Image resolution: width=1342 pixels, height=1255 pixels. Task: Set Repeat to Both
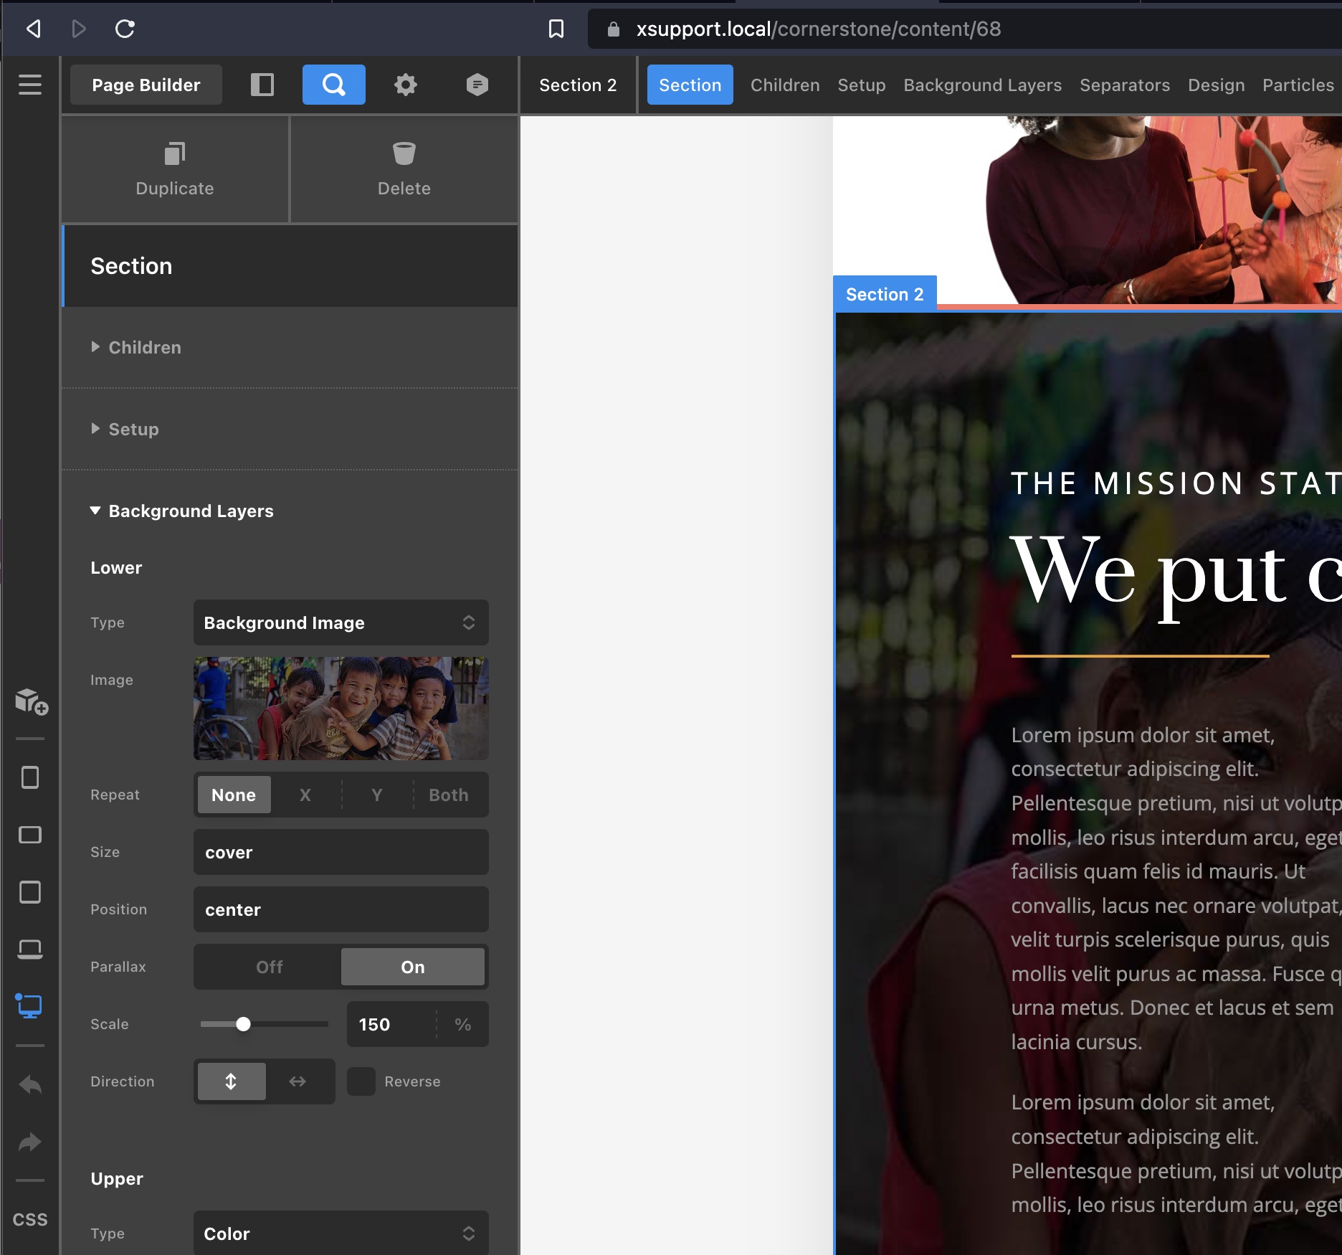[448, 795]
